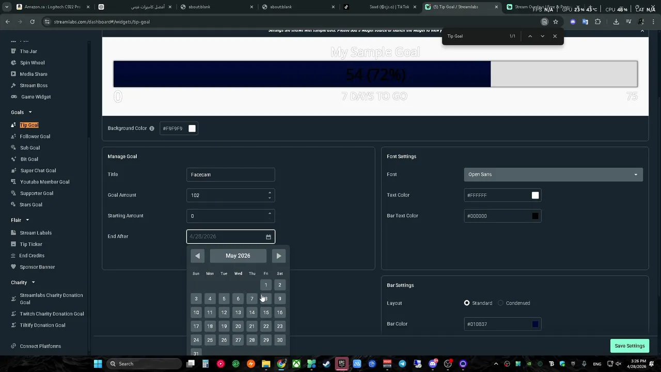
Task: Open Super Chat Goal
Action: coord(38,171)
